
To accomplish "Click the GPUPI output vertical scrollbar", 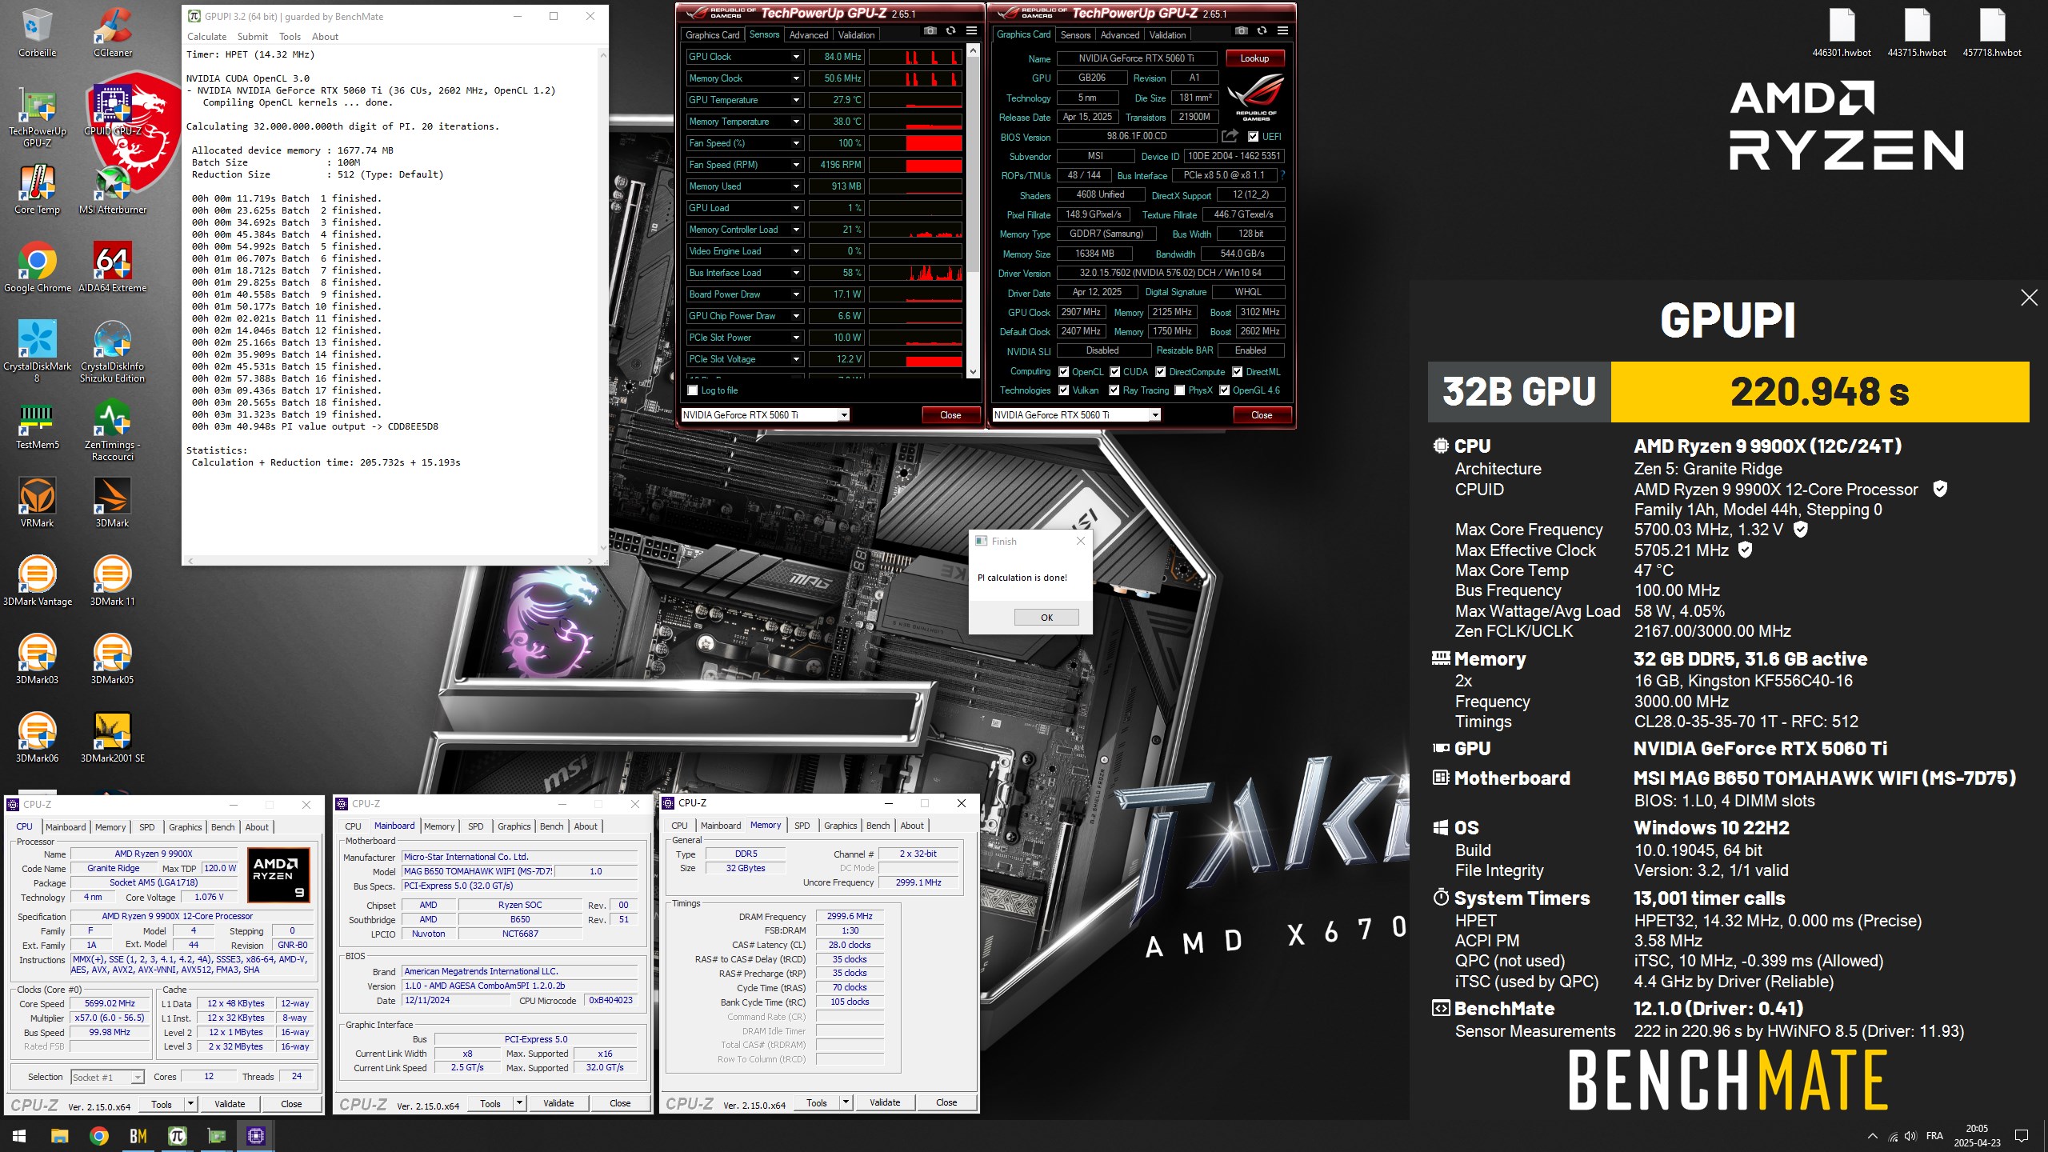I will [x=602, y=301].
